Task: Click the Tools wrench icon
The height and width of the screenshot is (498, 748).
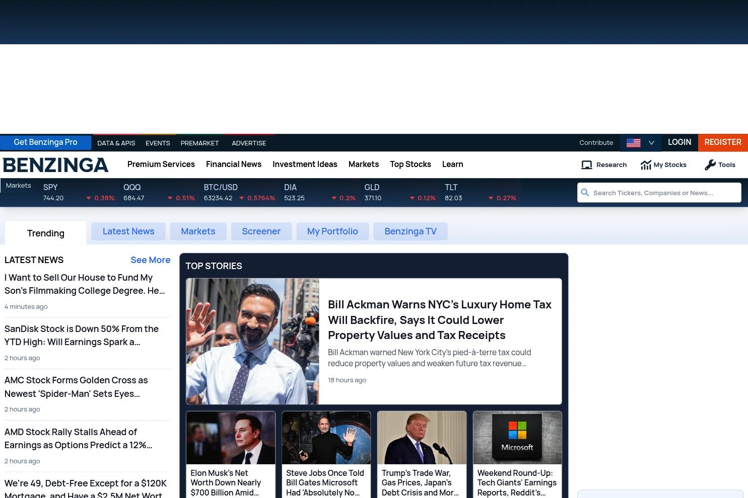Action: pyautogui.click(x=710, y=165)
